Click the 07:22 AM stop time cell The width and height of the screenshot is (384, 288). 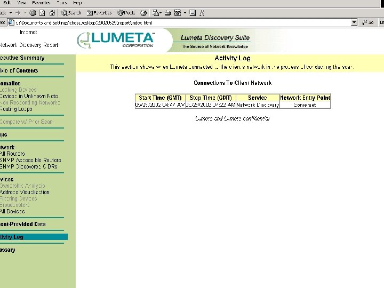(x=211, y=105)
